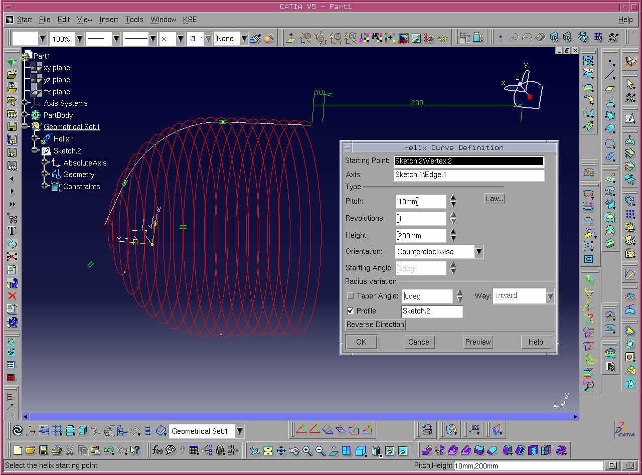Open the Insert menu

point(109,20)
